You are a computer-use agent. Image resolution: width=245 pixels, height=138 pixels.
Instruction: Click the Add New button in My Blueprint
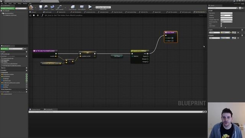4,49
